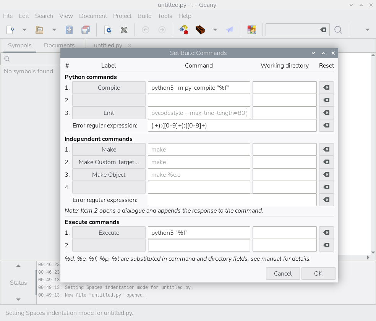The width and height of the screenshot is (376, 321).
Task: Click the Lint label button
Action: click(x=109, y=113)
